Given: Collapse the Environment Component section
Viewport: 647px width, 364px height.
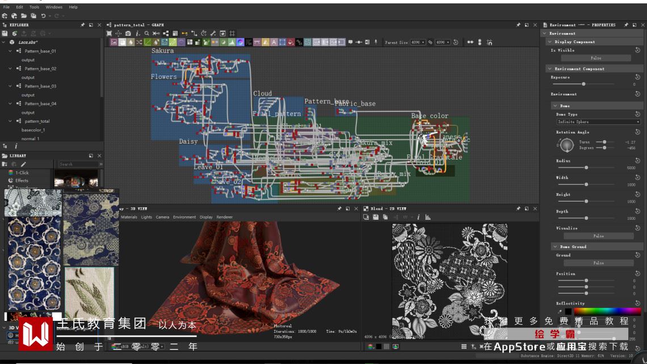Looking at the screenshot, I should (549, 69).
